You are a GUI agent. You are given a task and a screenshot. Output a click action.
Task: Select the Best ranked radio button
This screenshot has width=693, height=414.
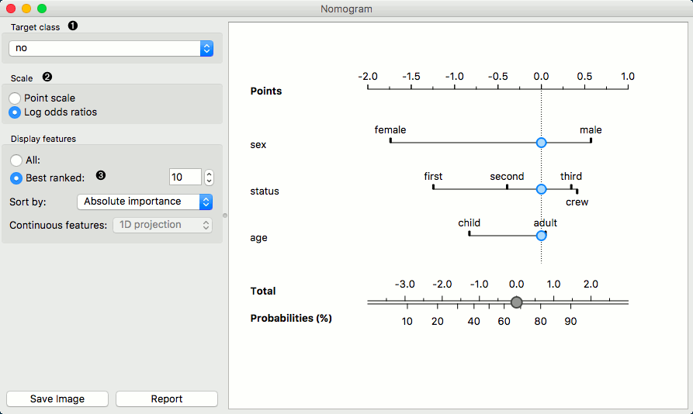pyautogui.click(x=16, y=178)
